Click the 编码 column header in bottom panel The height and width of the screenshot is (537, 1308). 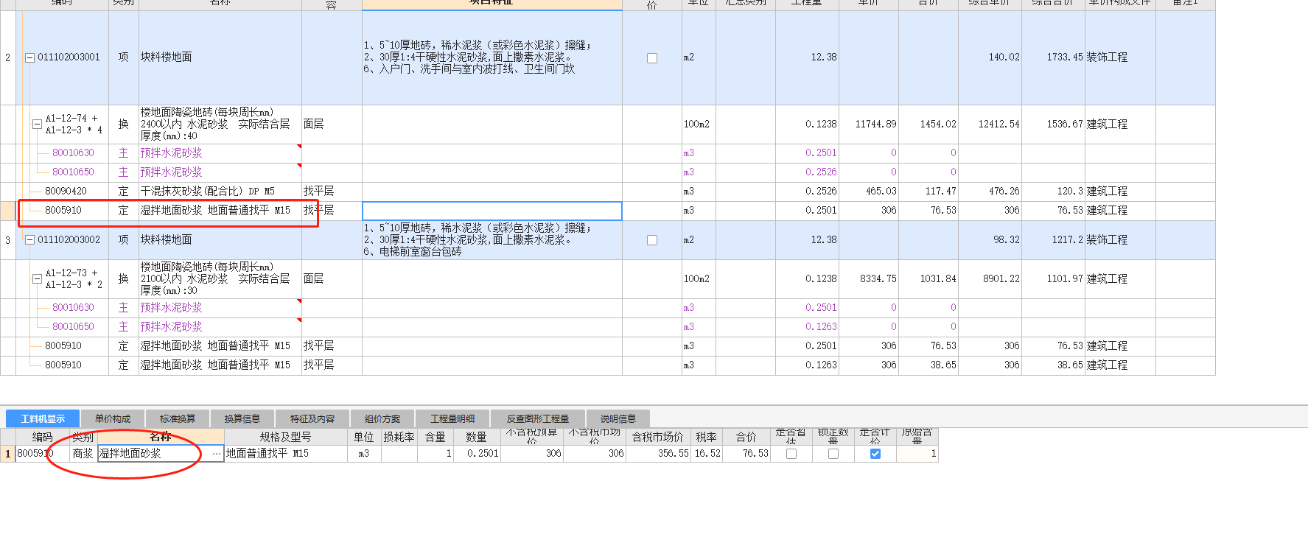(42, 437)
